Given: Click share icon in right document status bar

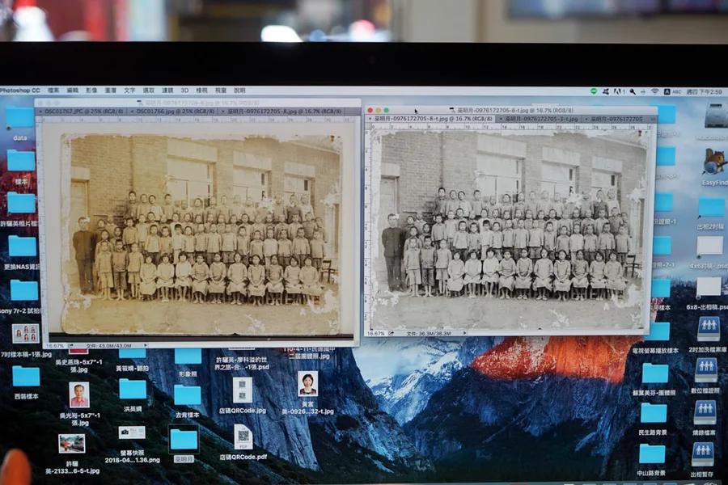Looking at the screenshot, I should click(392, 333).
